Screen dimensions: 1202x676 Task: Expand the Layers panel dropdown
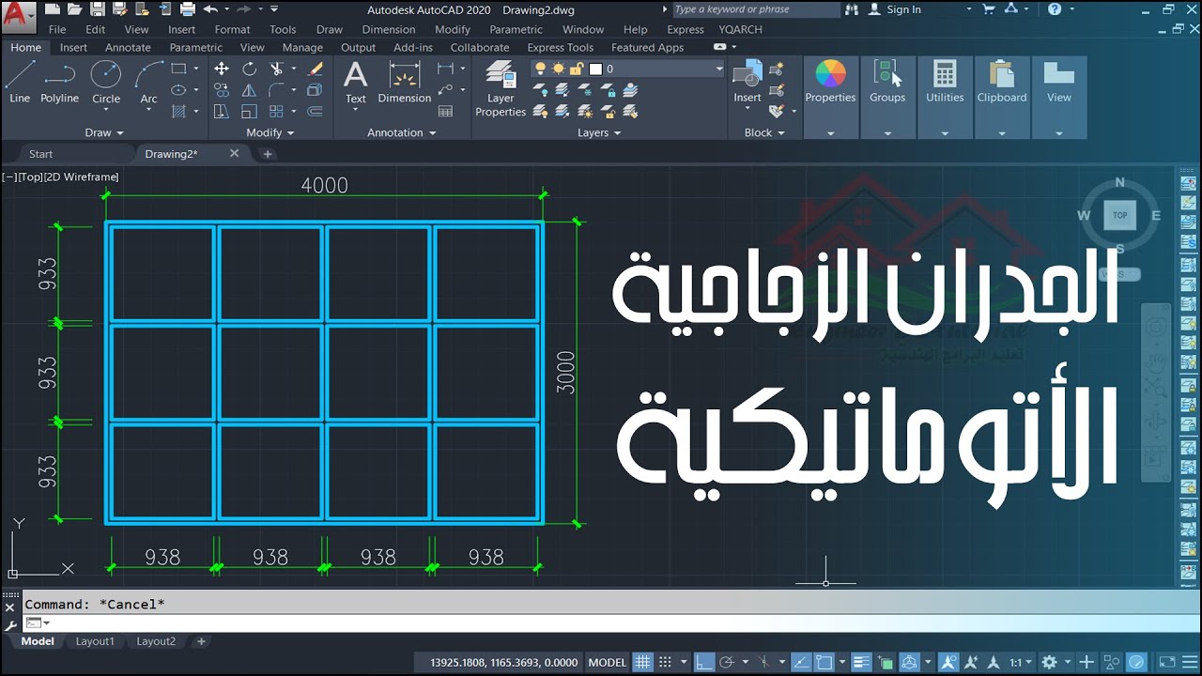coord(599,132)
